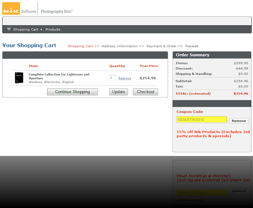Select the Payment & Order >> step
Viewport: 253px width, 208px height.
pyautogui.click(x=164, y=46)
